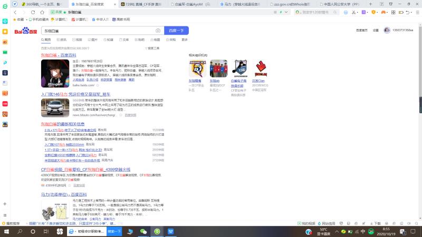The height and width of the screenshot is (237, 422).
Task: Open a new browser tab with plus
Action: tap(371, 4)
